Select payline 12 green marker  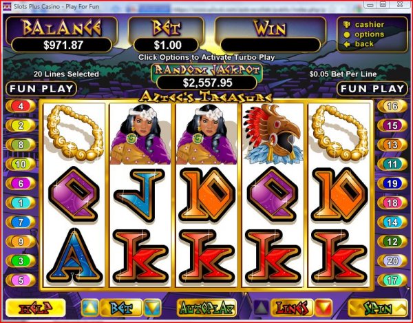click(x=392, y=242)
